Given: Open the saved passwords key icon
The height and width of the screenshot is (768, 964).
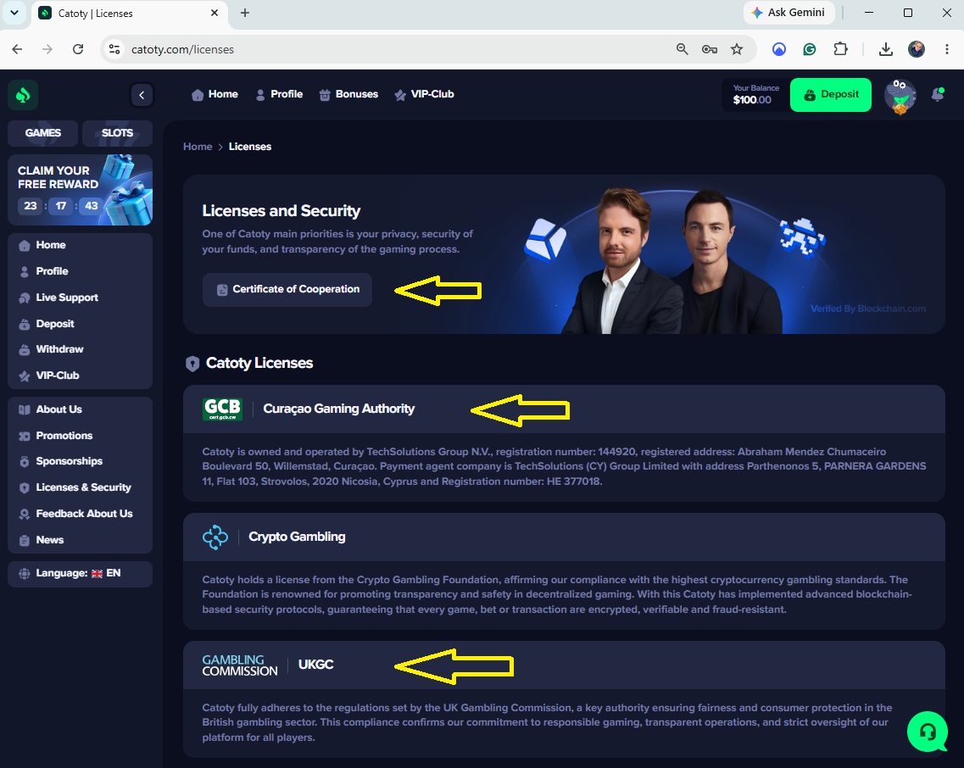Looking at the screenshot, I should point(710,49).
